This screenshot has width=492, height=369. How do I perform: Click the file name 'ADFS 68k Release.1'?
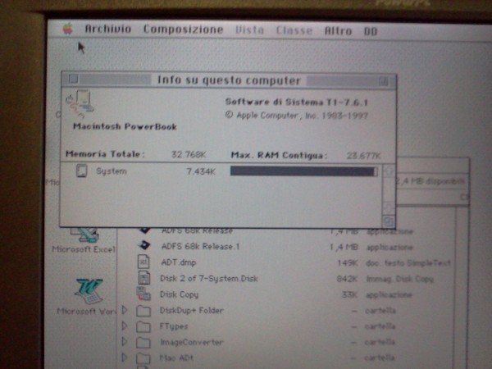pyautogui.click(x=201, y=246)
